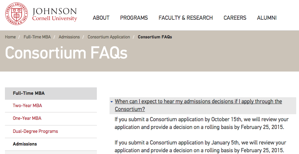The height and width of the screenshot is (154, 299).
Task: Click the current Consortium FAQs breadcrumb
Action: pos(155,37)
